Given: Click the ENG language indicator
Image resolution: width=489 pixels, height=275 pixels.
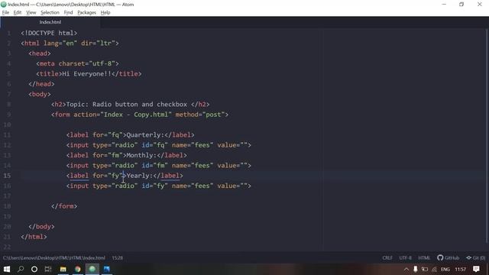Looking at the screenshot, I should point(445,269).
